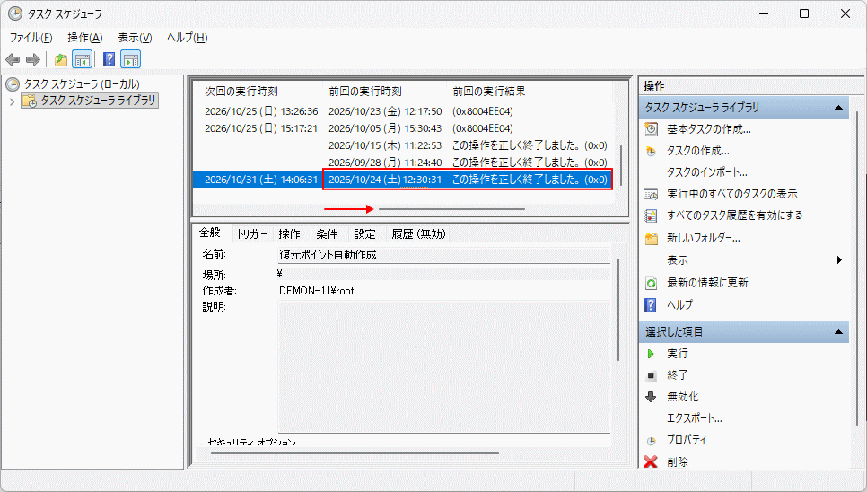Switch to the 操作 tab

click(289, 233)
